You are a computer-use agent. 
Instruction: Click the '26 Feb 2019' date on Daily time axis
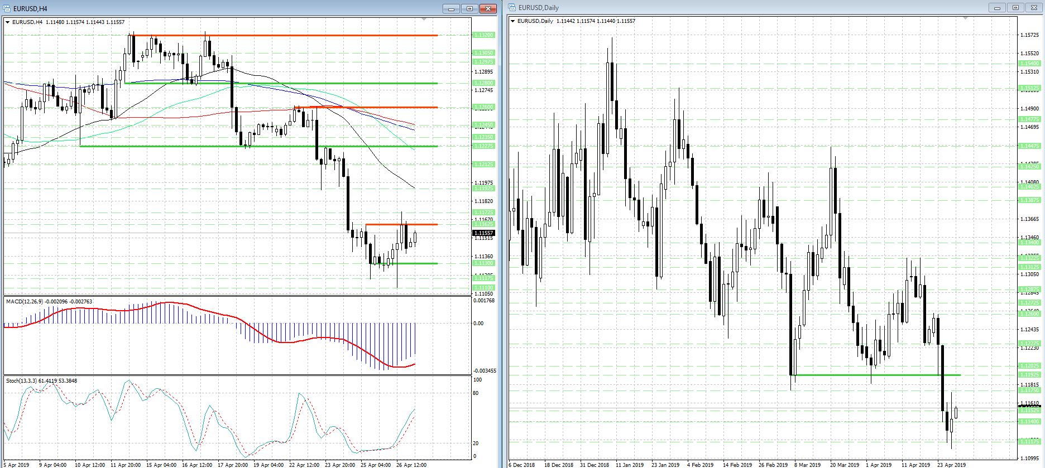point(773,465)
